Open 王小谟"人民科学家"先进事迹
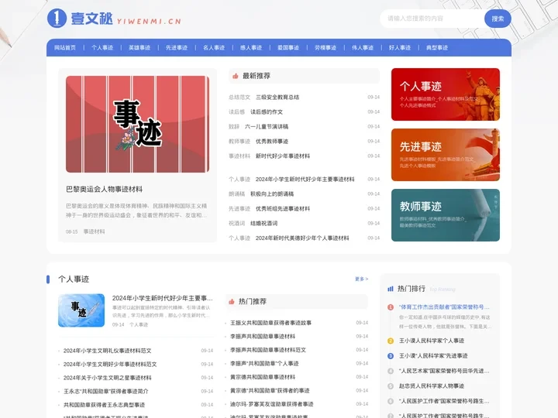The image size is (558, 418). click(x=433, y=356)
